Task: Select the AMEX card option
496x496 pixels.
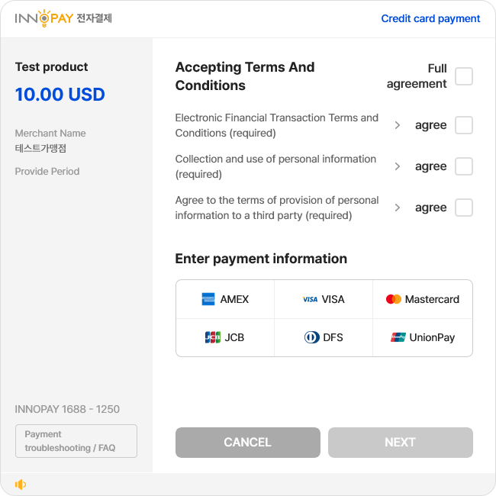Action: point(225,299)
